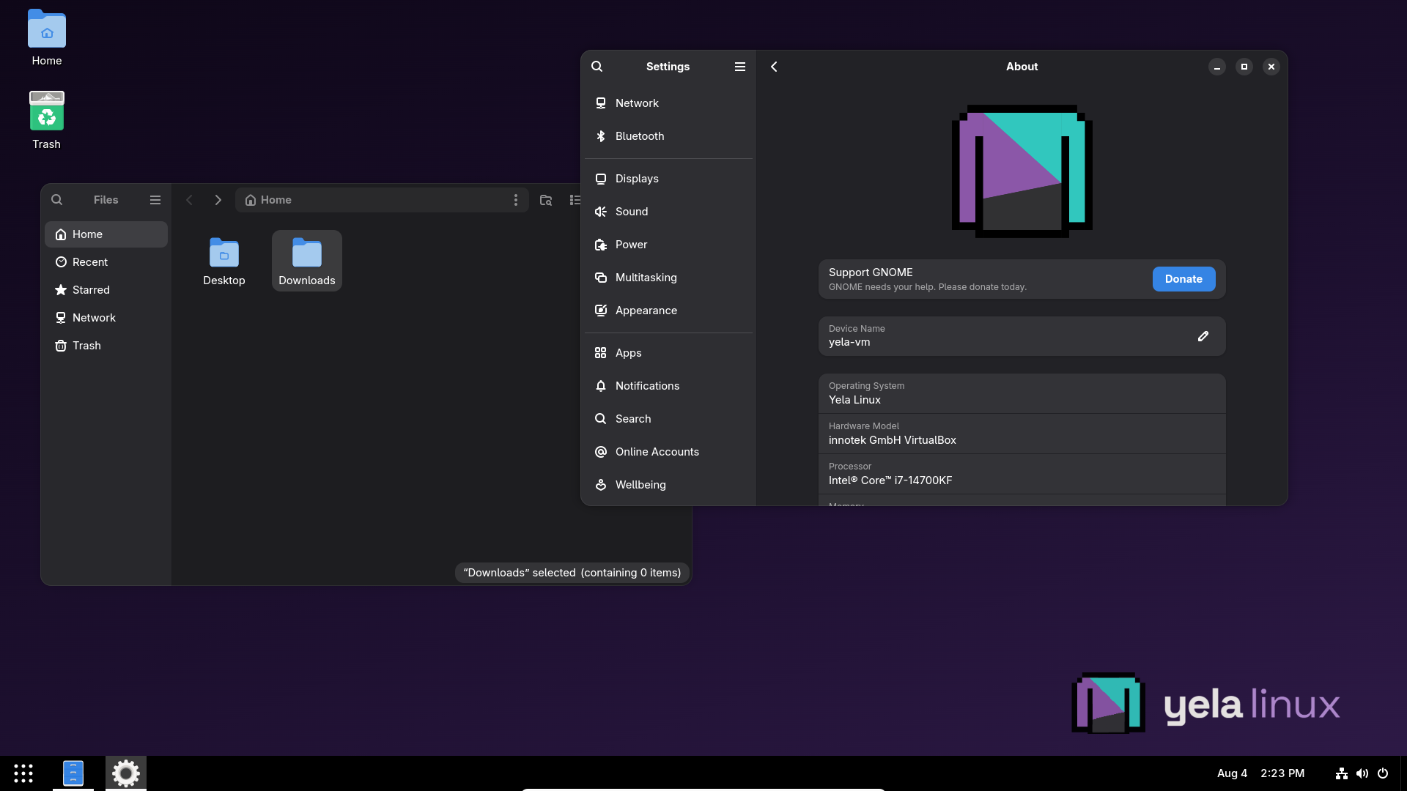Click the Settings search icon
Image resolution: width=1407 pixels, height=791 pixels.
597,67
